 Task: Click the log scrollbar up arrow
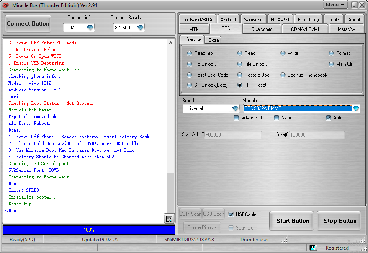coord(171,43)
